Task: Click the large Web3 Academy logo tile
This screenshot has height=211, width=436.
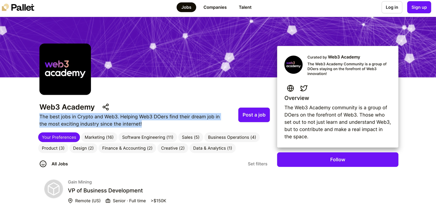Action: coord(65,69)
